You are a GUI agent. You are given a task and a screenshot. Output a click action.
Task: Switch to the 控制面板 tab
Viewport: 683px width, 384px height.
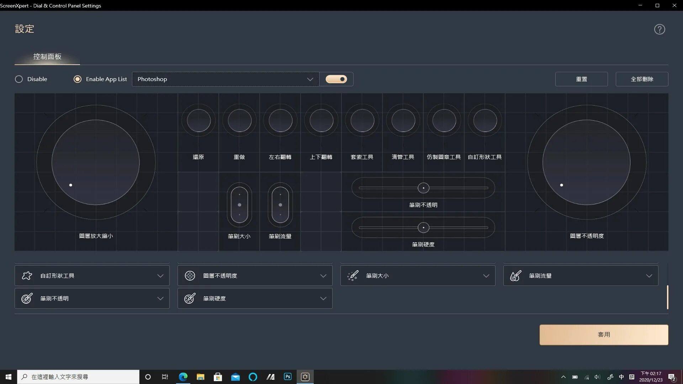pyautogui.click(x=47, y=57)
